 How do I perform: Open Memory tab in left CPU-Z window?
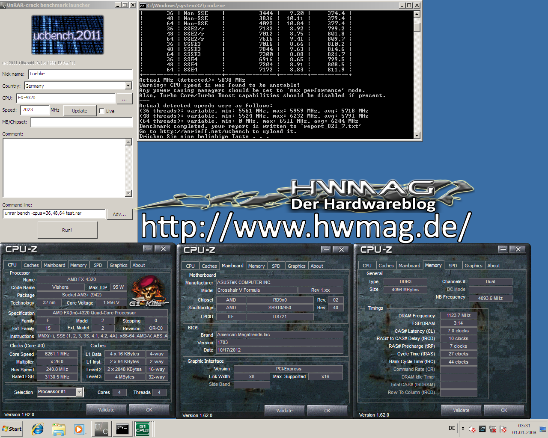pos(78,265)
